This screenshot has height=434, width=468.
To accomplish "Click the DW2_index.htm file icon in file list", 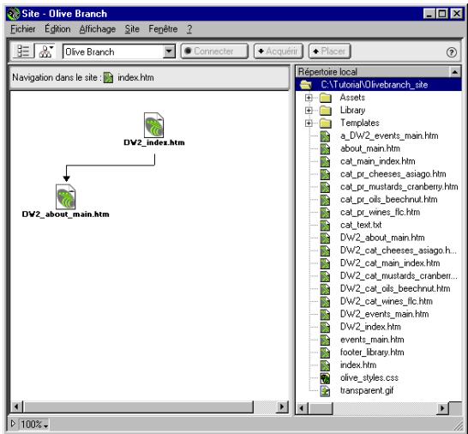I will 325,327.
